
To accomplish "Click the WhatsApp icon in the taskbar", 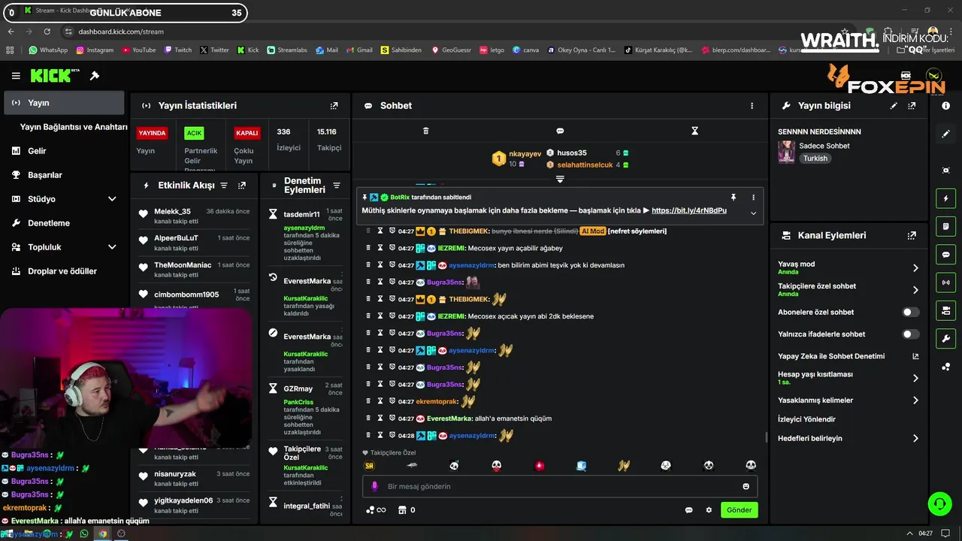I will click(83, 533).
